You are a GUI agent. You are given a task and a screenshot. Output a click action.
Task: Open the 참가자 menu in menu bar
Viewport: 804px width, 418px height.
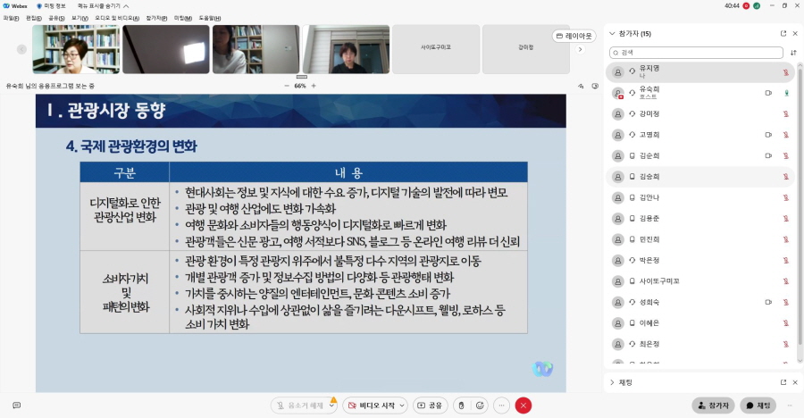click(x=156, y=18)
